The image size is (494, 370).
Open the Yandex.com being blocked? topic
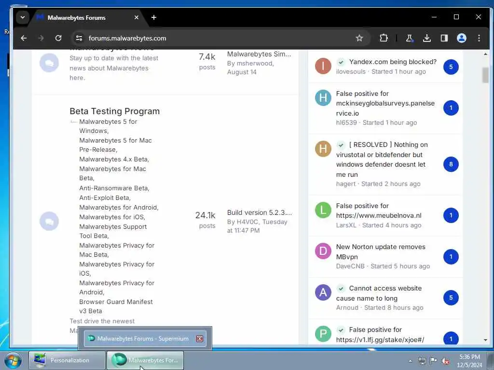pos(393,62)
